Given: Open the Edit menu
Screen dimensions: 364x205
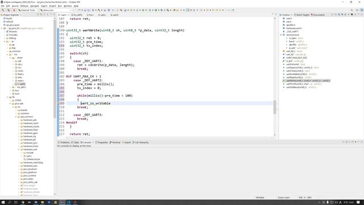Looking at the screenshot, I should click(8, 6).
